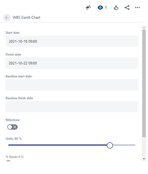This screenshot has height=174, width=148.
Task: Click the empty Baseline finish date field
Action: pos(72,107)
